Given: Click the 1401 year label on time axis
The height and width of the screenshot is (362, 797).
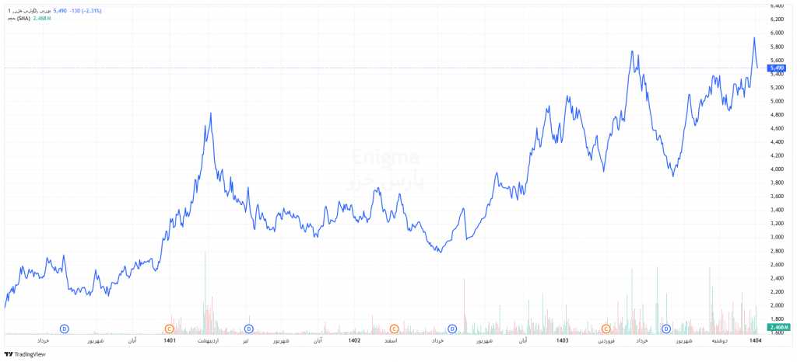Looking at the screenshot, I should [x=170, y=340].
